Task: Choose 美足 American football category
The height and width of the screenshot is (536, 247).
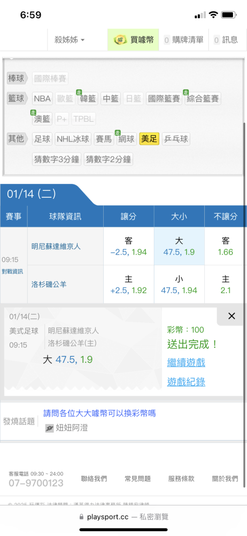Action: [149, 139]
